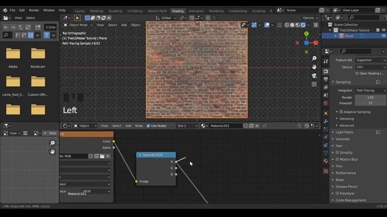Viewport: 387px width, 217px height.
Task: Switch to the UV Editing workspace tab
Action: pos(135,11)
